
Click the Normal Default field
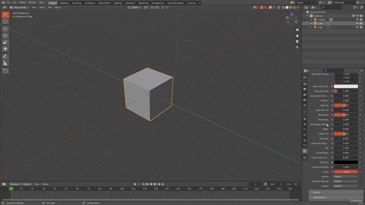(x=346, y=177)
